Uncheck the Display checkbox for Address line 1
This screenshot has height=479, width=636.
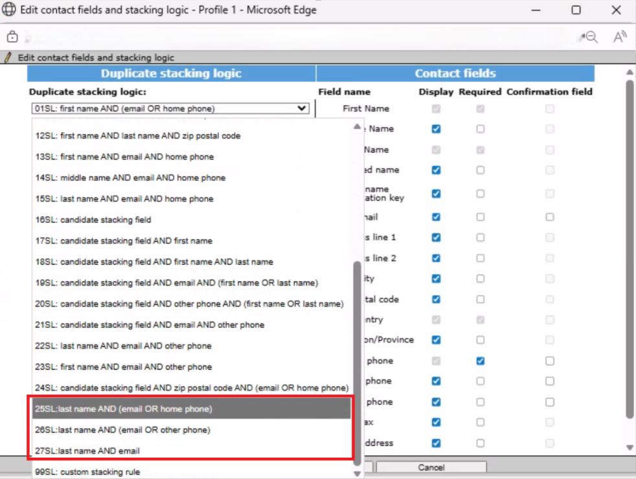436,238
